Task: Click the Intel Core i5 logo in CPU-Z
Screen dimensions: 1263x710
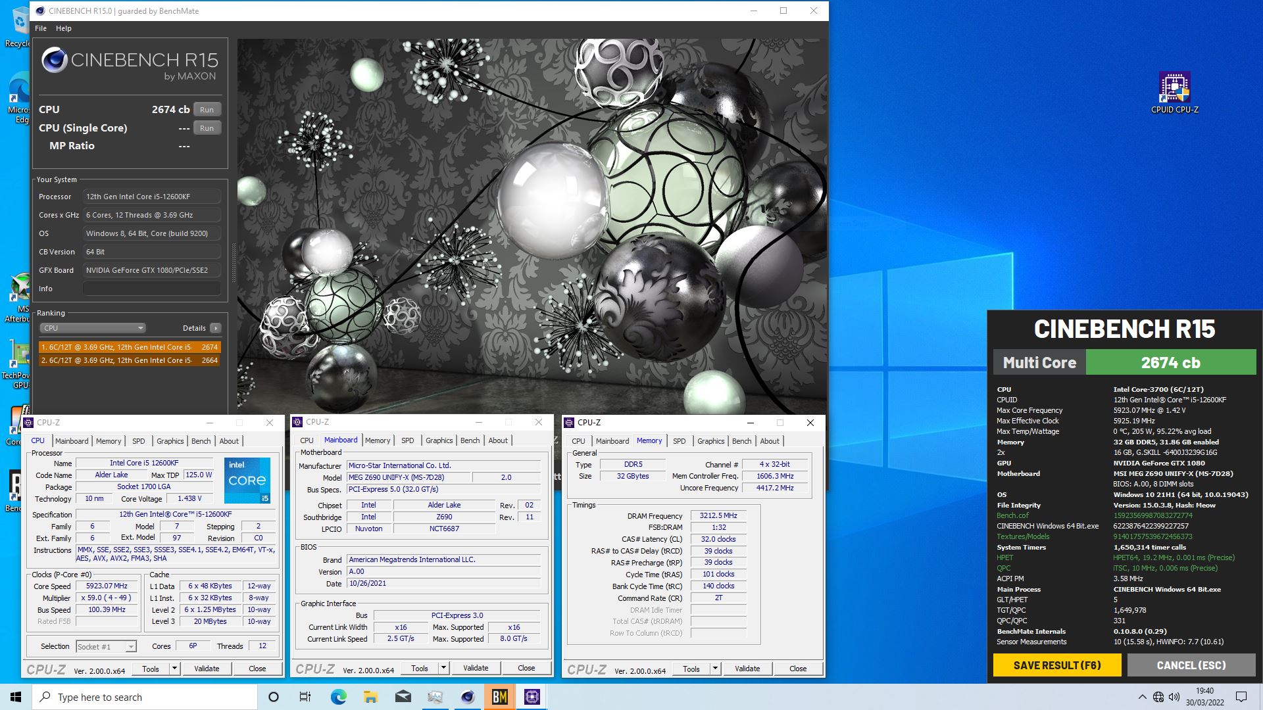Action: (x=247, y=481)
